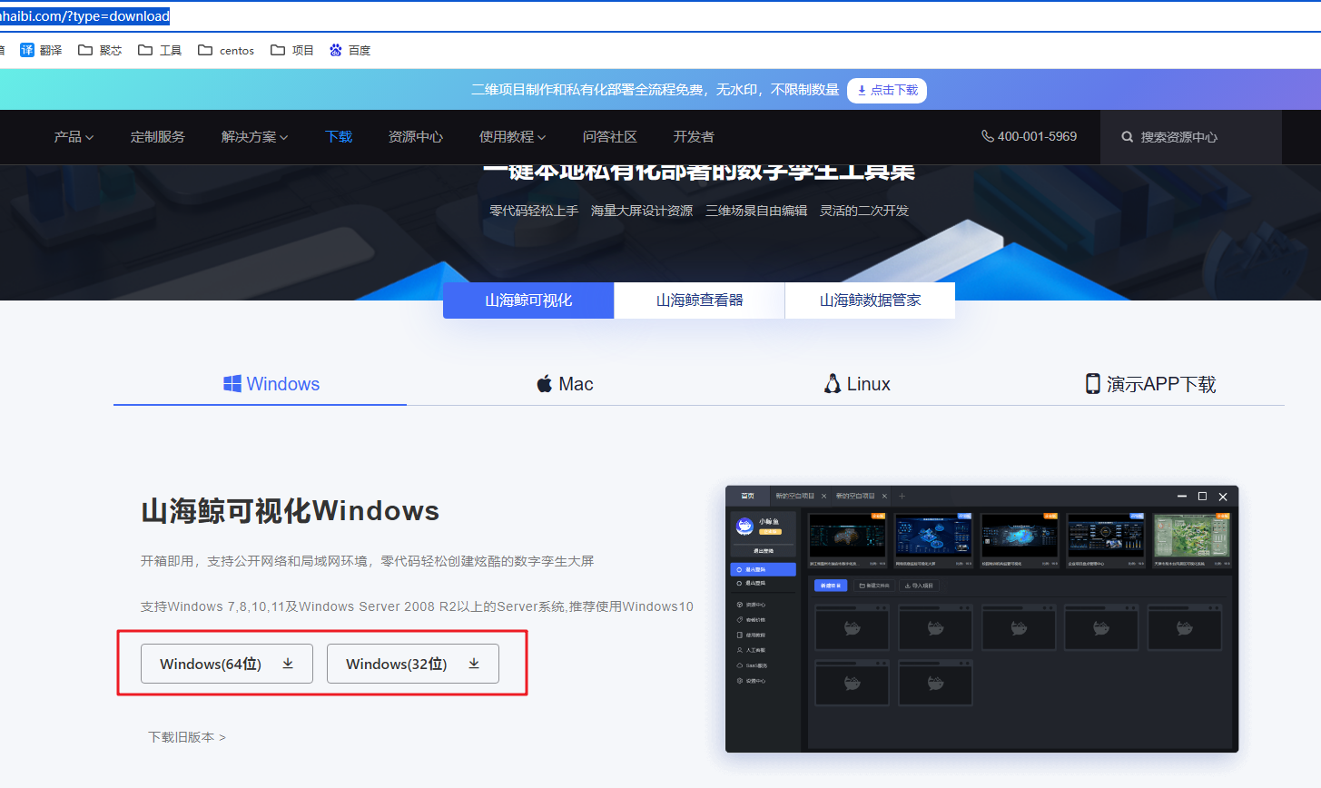Open the 开发者 navigation item
This screenshot has width=1321, height=788.
[x=694, y=137]
